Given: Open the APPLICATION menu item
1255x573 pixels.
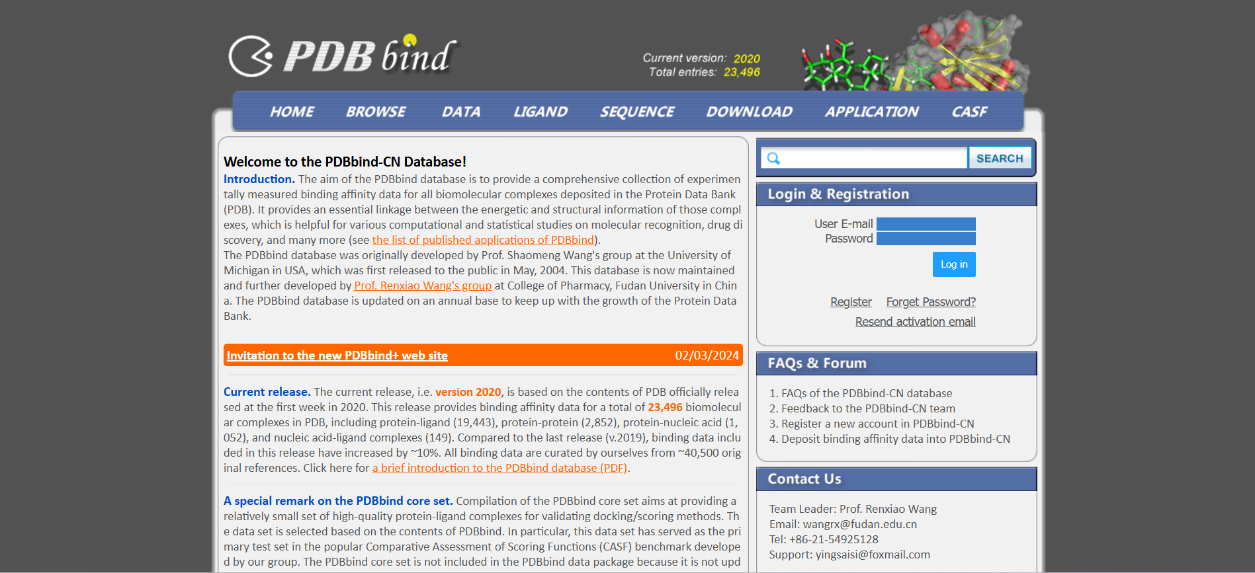Looking at the screenshot, I should pos(871,112).
